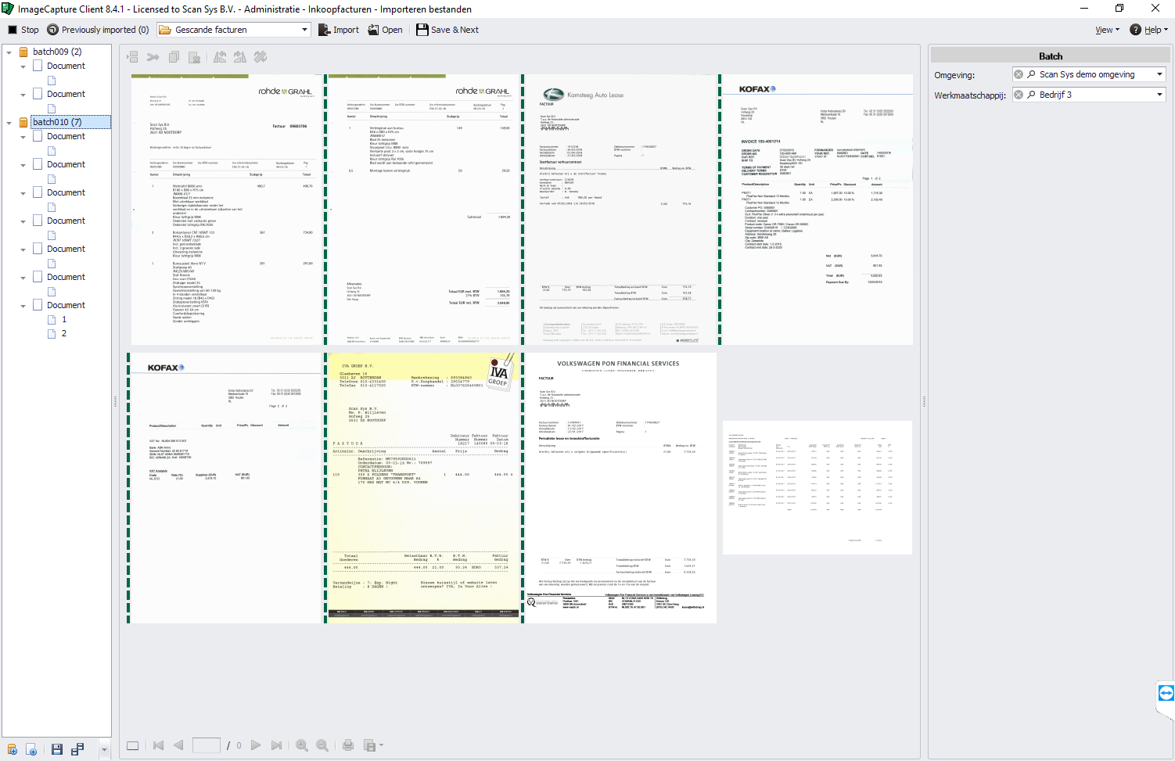Go to next page
This screenshot has height=761, width=1175.
point(256,745)
